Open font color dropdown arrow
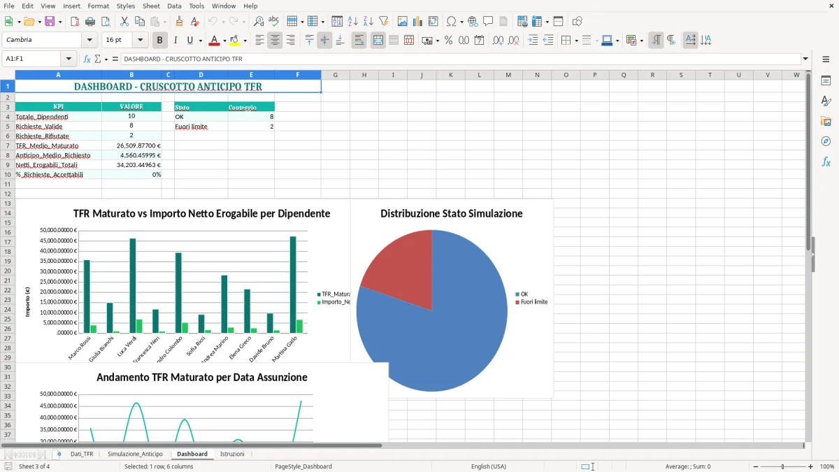839x472 pixels. point(224,41)
